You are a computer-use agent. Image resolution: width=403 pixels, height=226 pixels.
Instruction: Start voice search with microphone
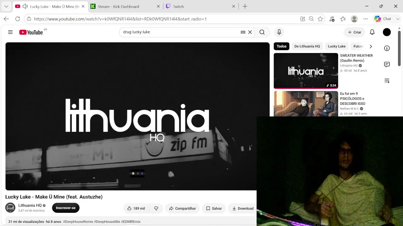[279, 32]
